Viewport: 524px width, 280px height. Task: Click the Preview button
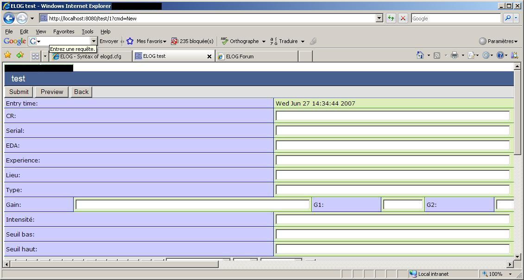tap(52, 92)
